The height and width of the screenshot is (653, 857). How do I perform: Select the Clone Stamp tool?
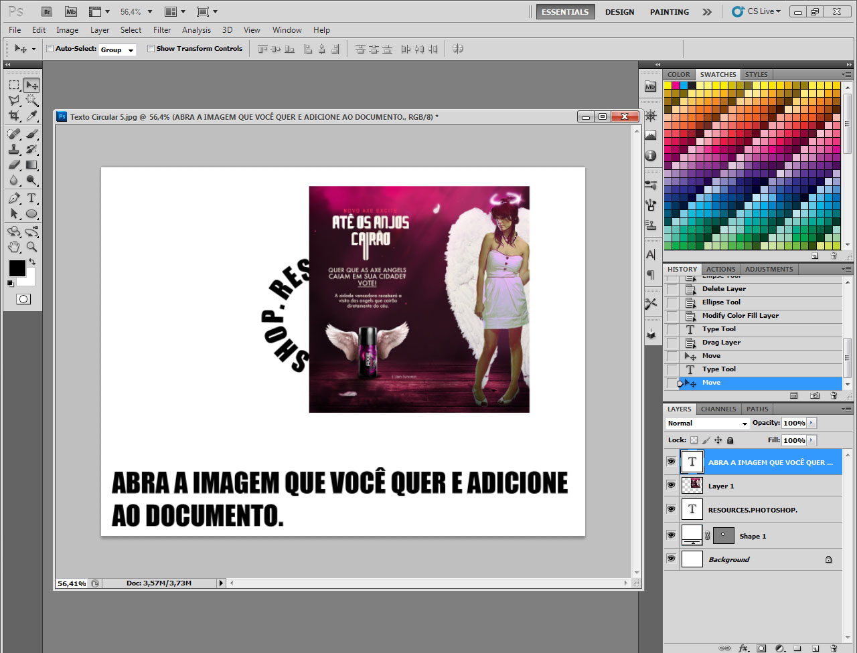[x=14, y=149]
